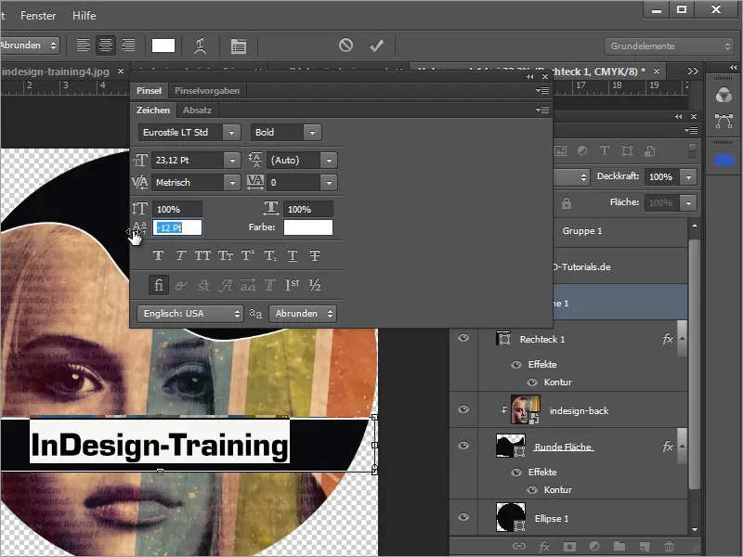Screen dimensions: 743x557
Task: Expand the Englisch: USA language dropdown
Action: point(189,314)
